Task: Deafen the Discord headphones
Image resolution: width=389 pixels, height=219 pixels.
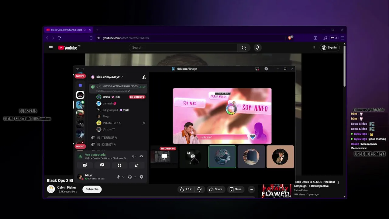Action: pos(130,177)
